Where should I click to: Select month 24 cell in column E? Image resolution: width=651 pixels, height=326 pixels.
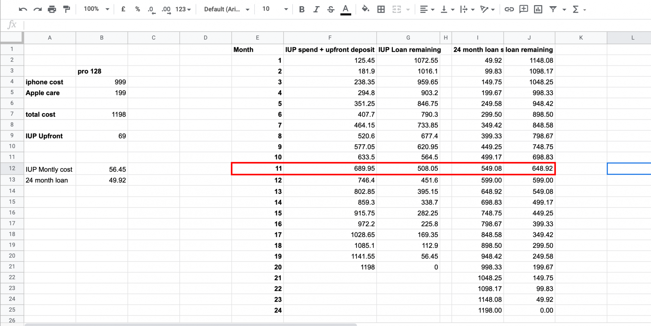(x=257, y=310)
